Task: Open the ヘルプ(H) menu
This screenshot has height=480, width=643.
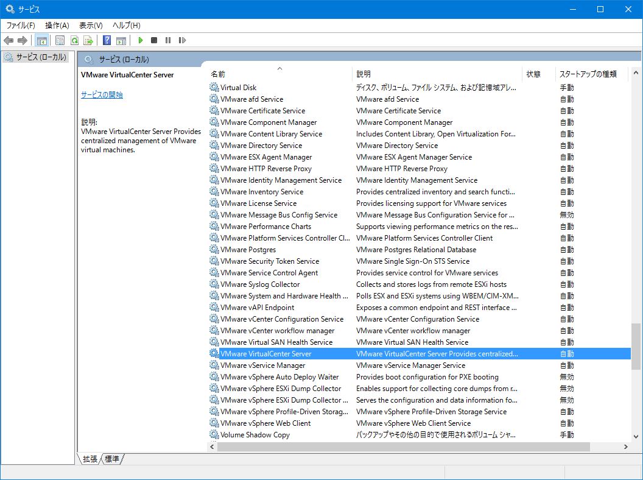Action: point(126,26)
